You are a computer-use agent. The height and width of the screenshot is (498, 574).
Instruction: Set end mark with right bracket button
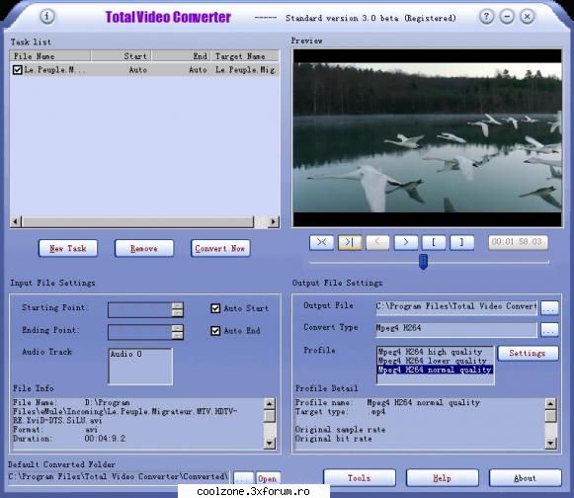[x=462, y=242]
